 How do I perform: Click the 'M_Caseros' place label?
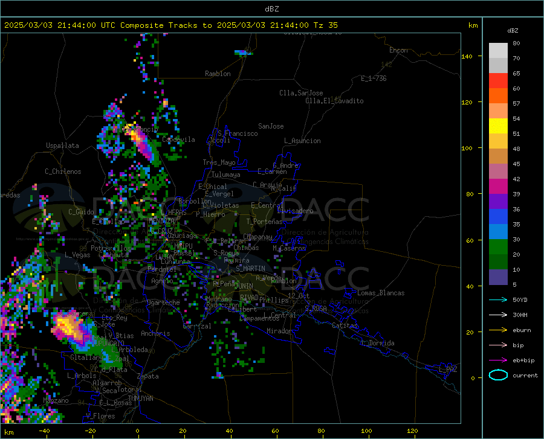(x=289, y=248)
